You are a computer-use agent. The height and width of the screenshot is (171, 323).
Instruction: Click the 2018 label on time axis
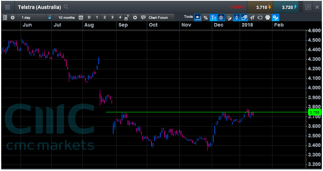coord(247,25)
